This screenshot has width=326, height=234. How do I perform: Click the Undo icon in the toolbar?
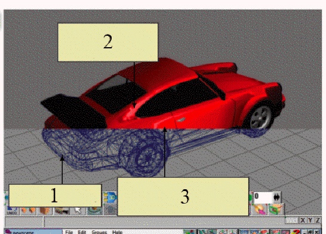12,211
